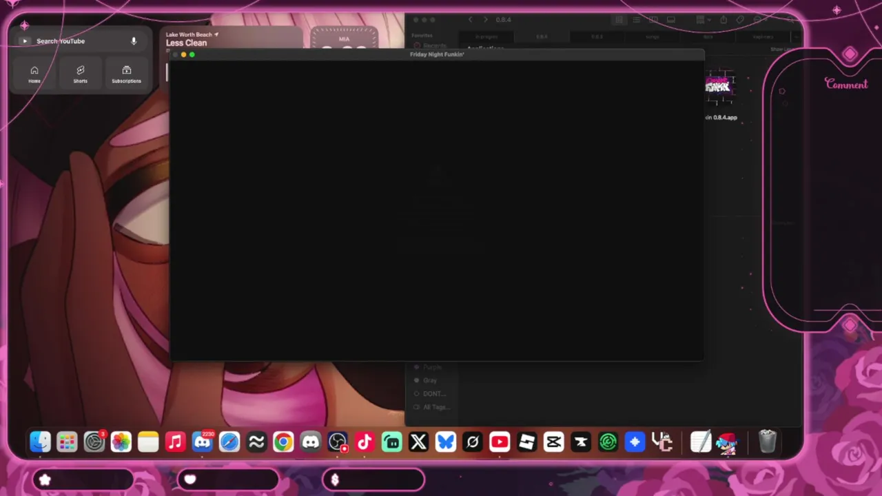Open the Bluesky butterfly app in dock

pos(446,442)
